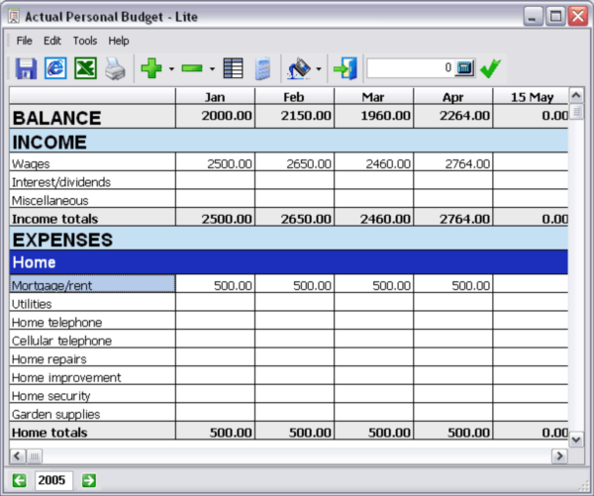Remove a row with green minus icon
594x496 pixels.
pyautogui.click(x=192, y=68)
